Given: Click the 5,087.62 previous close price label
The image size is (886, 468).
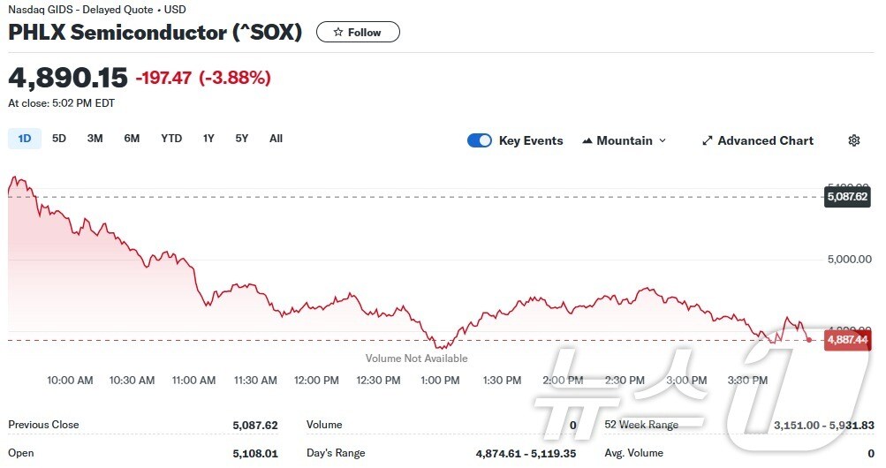Looking at the screenshot, I should (x=847, y=197).
